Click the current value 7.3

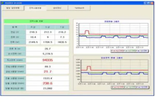pos(62,37)
